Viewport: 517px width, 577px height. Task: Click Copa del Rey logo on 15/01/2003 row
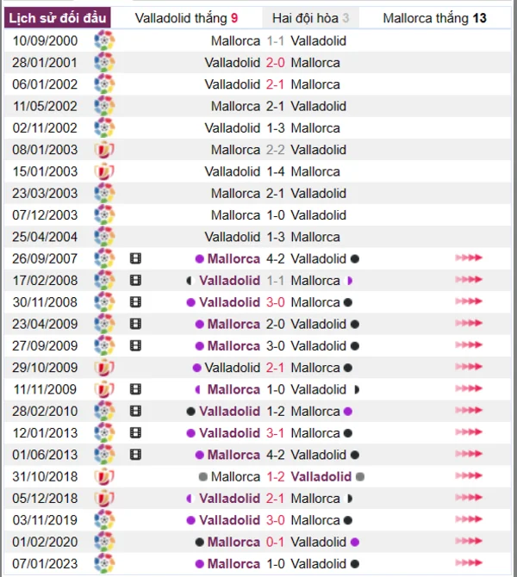point(104,171)
